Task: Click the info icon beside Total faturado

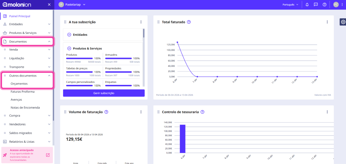Action: pos(189,22)
